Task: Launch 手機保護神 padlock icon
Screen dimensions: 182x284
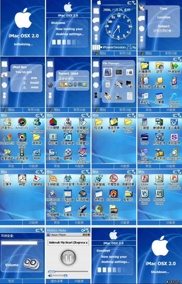Action: click(82, 179)
